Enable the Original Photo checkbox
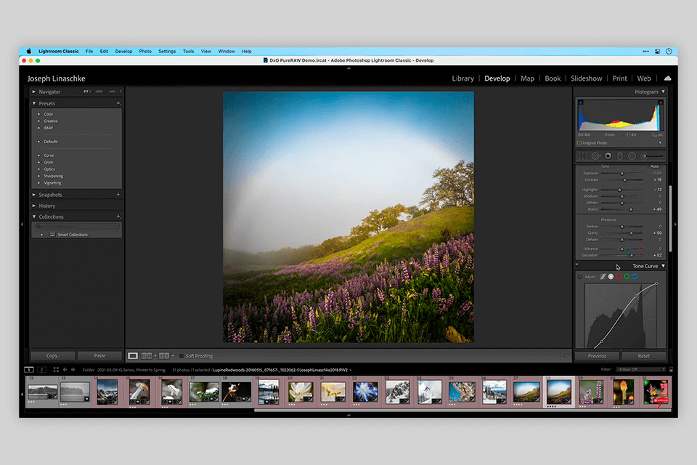697x465 pixels. (x=579, y=143)
